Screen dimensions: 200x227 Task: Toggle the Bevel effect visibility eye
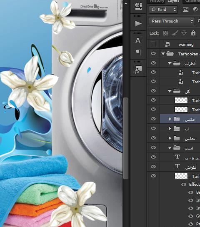coord(191,192)
